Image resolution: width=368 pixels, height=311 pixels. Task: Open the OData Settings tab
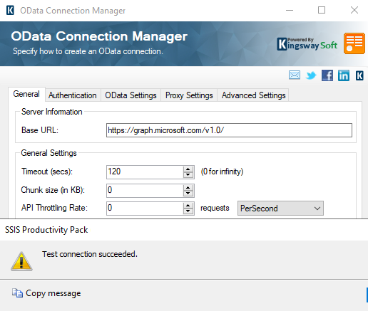pos(131,95)
